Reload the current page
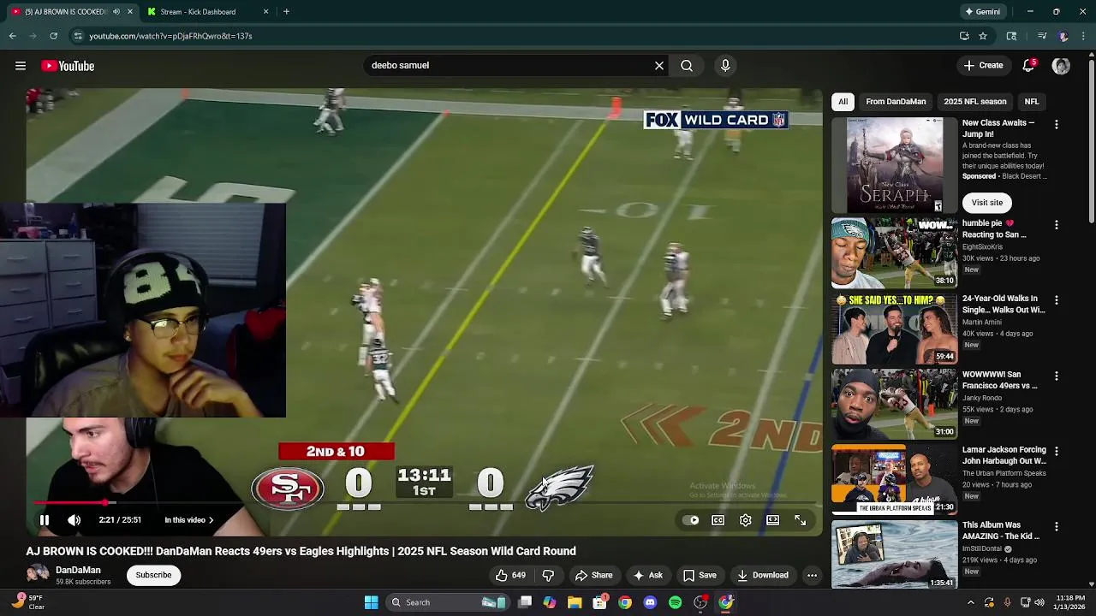Image resolution: width=1096 pixels, height=616 pixels. [53, 36]
